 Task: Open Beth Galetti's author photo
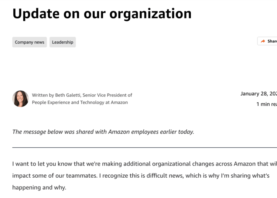click(20, 99)
